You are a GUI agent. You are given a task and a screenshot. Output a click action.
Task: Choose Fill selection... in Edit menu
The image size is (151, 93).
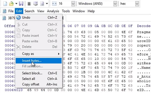39,66
